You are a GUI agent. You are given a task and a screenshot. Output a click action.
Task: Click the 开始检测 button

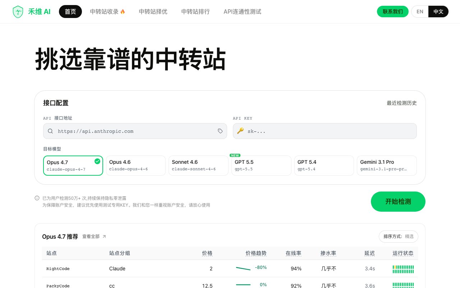coord(398,202)
